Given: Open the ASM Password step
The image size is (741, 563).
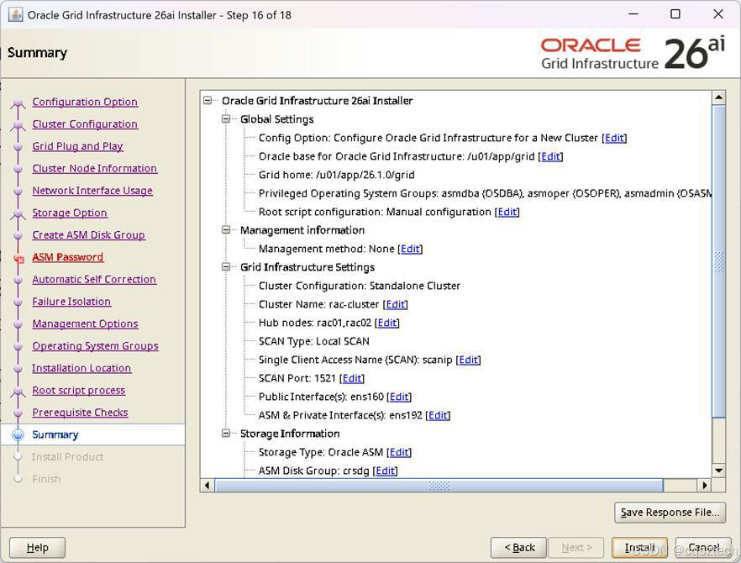Looking at the screenshot, I should [67, 257].
